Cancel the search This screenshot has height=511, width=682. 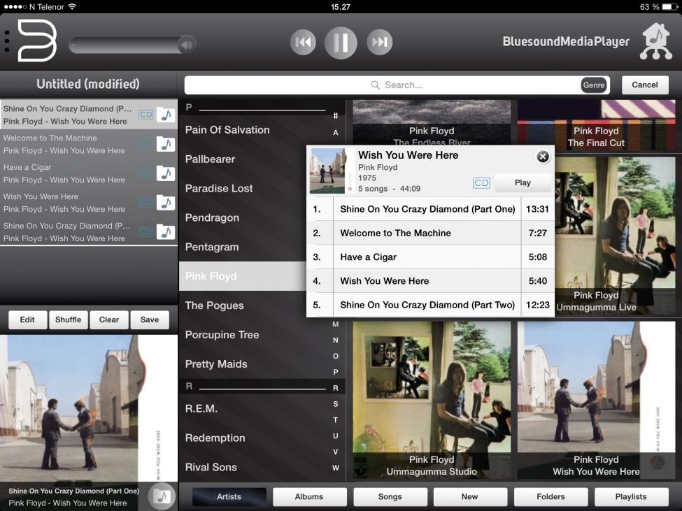pos(645,85)
